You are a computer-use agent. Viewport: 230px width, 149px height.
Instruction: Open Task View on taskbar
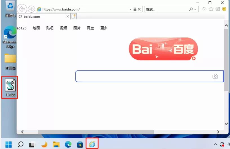[32, 145]
